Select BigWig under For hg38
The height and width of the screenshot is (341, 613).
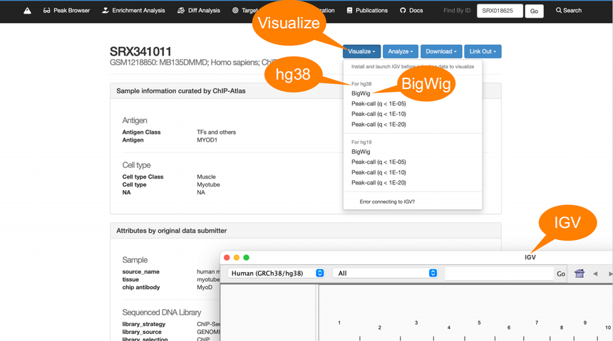(361, 93)
